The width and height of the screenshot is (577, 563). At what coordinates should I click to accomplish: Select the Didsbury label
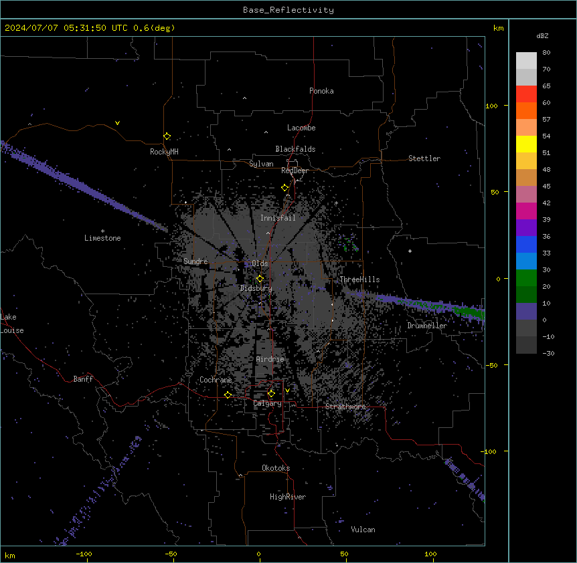(256, 288)
